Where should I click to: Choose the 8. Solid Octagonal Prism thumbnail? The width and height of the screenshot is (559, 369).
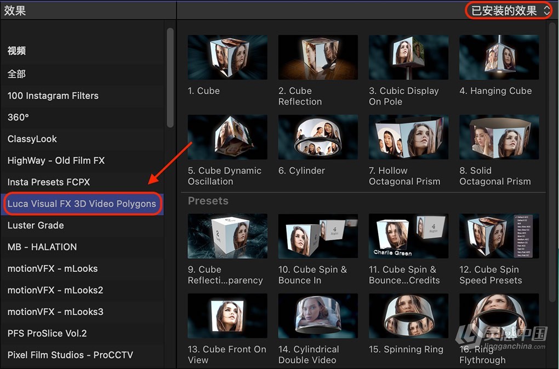coord(499,137)
